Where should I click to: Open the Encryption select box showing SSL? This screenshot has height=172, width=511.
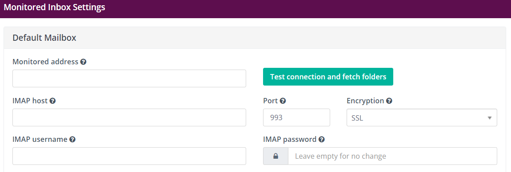coord(422,117)
